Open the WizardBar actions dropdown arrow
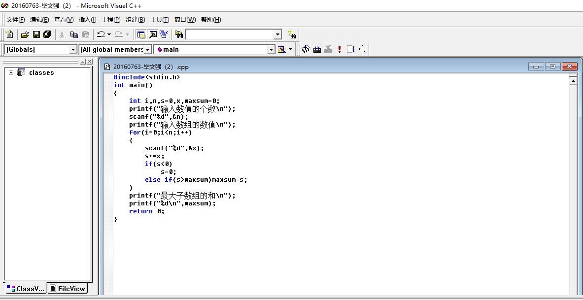 click(x=290, y=49)
